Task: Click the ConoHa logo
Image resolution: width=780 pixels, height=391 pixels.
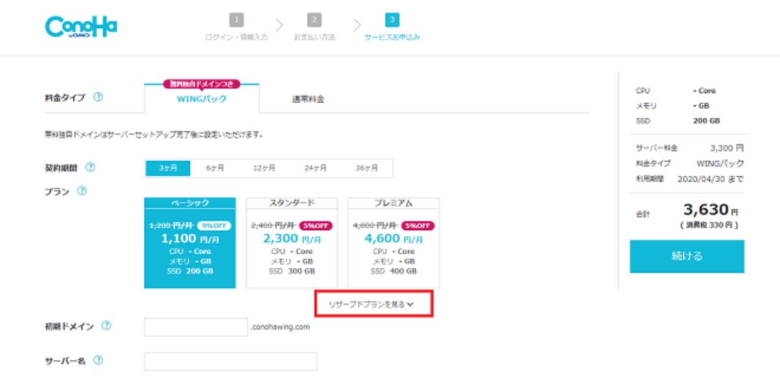Action: pos(81,27)
